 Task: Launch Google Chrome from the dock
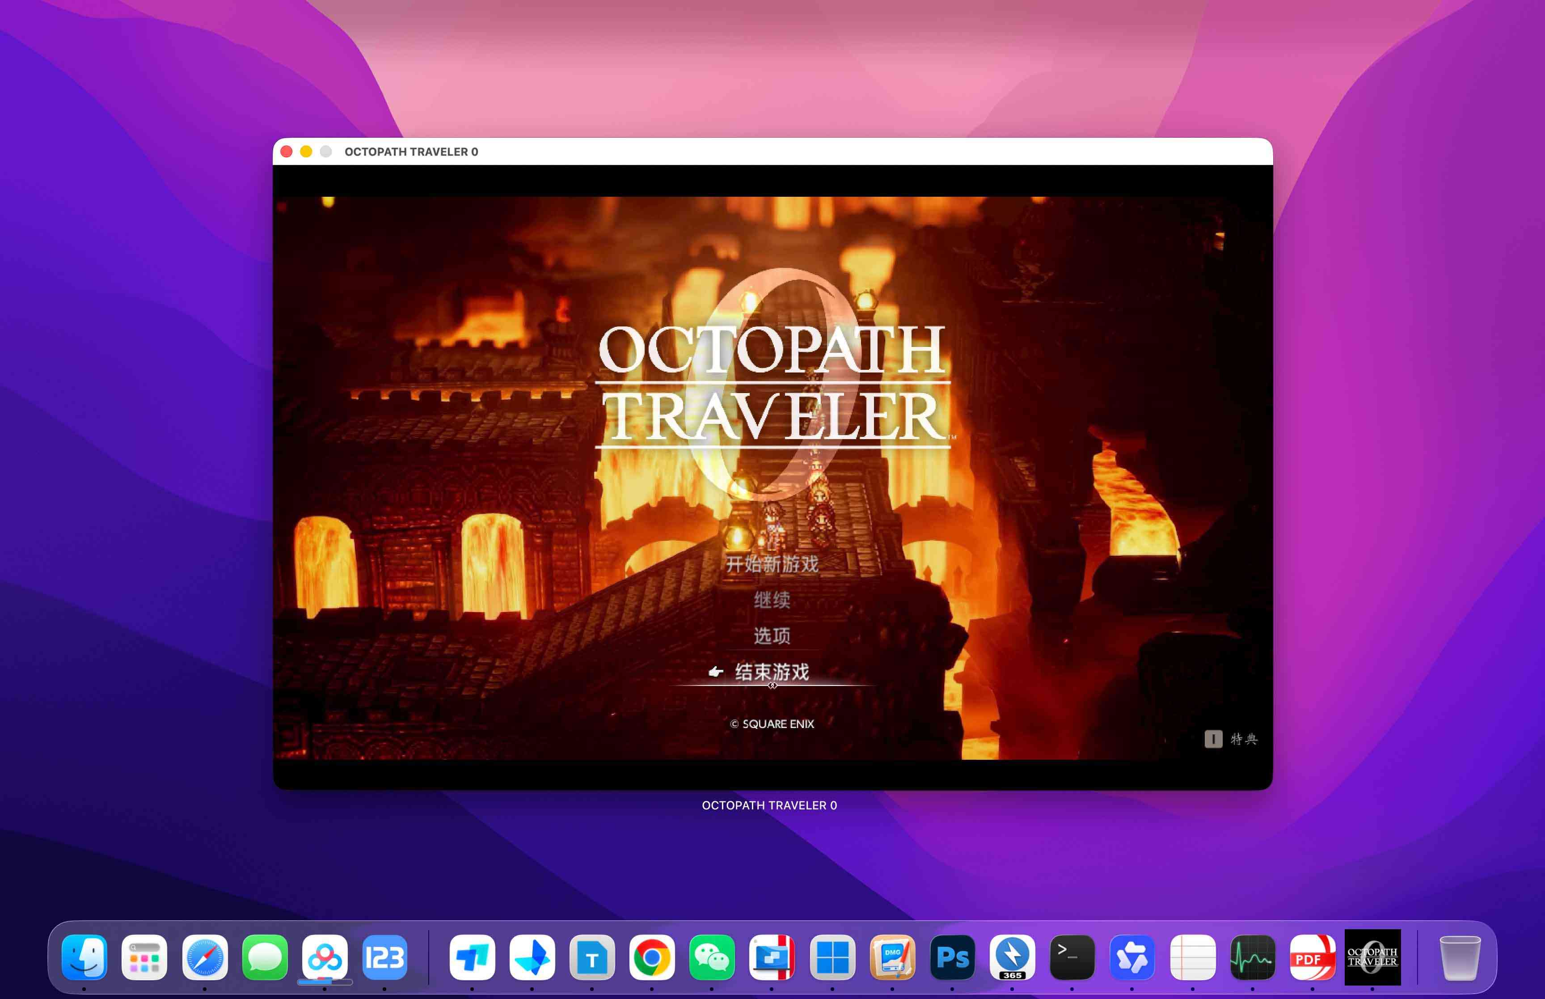(x=652, y=957)
